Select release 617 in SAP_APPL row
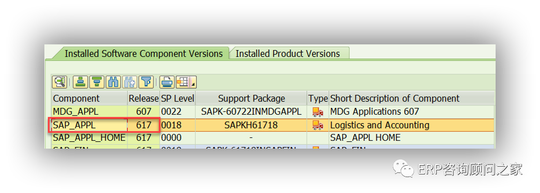The height and width of the screenshot is (193, 540). coord(144,125)
